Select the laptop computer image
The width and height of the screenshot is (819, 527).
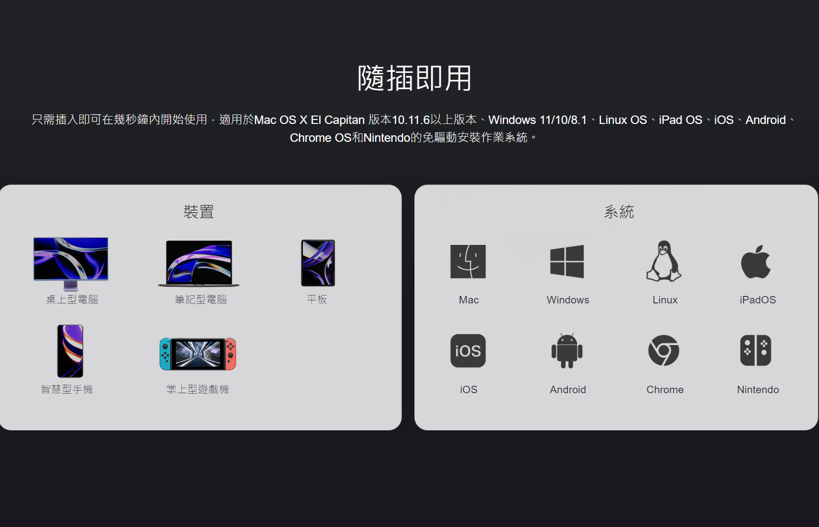point(199,263)
